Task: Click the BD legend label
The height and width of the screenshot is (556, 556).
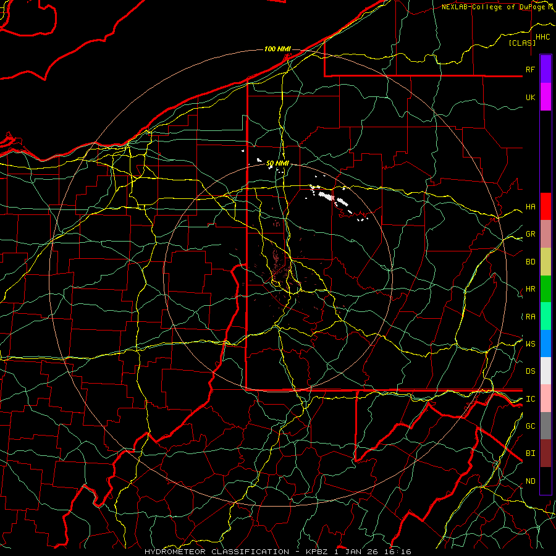Action: (530, 262)
